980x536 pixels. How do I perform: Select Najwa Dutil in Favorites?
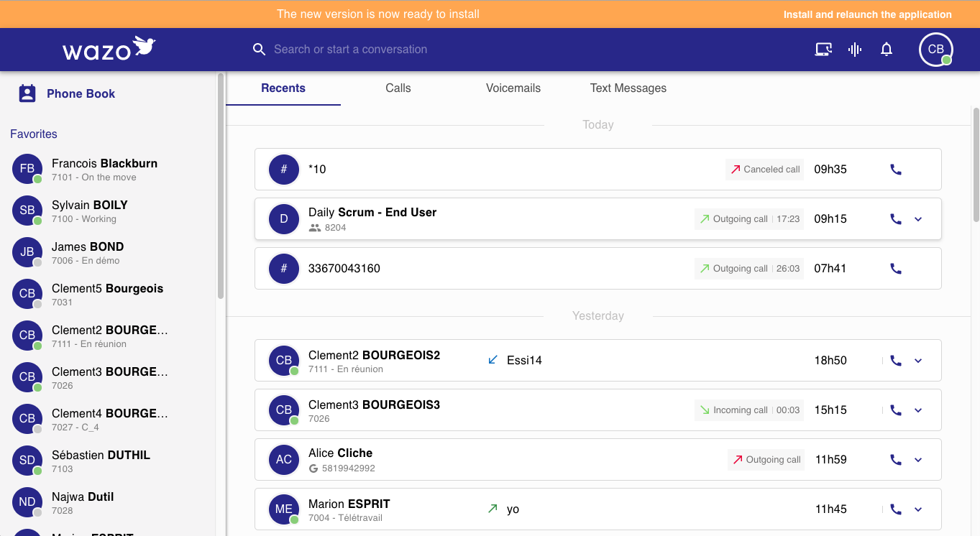click(x=108, y=503)
